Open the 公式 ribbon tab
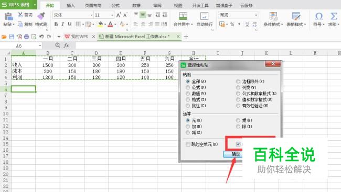Screen dimensions: 341x192 [115, 5]
